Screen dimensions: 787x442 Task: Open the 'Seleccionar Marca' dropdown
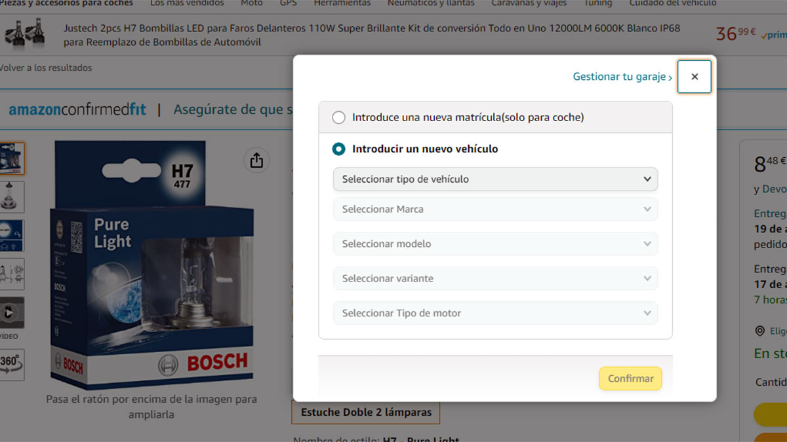click(x=495, y=210)
